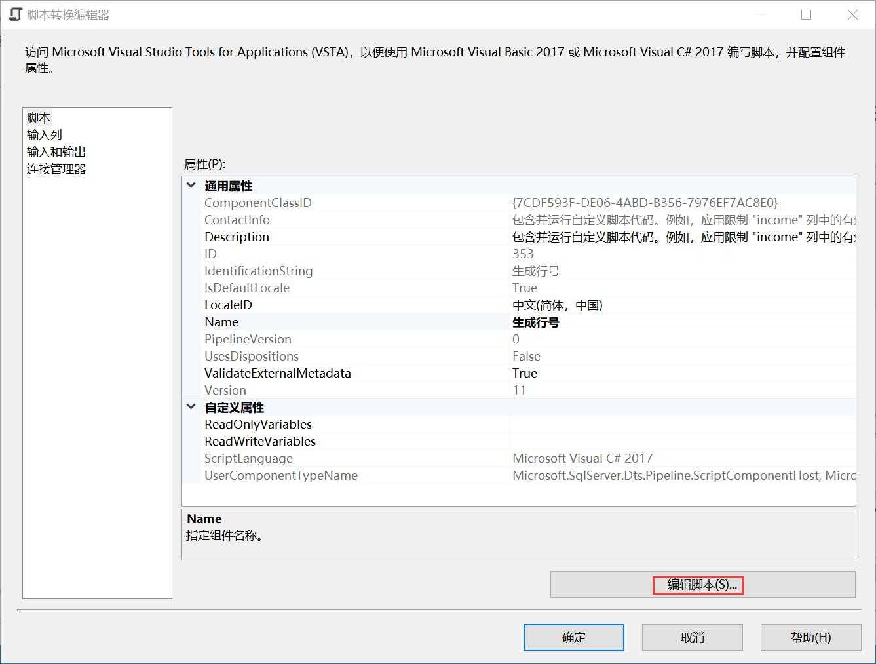Image resolution: width=876 pixels, height=664 pixels.
Task: Cancel the dialog with 取消
Action: coord(693,637)
